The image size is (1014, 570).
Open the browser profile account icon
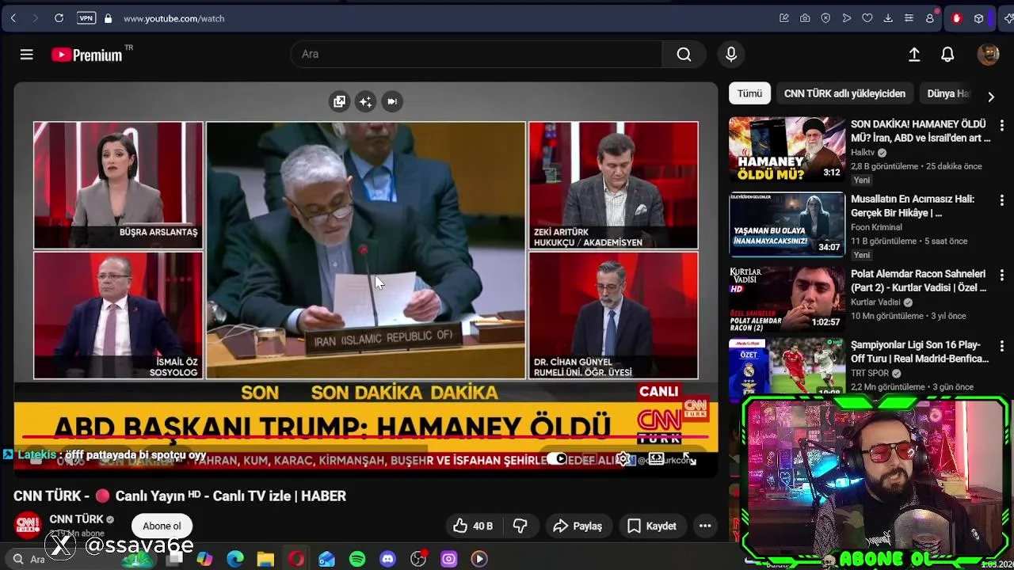tap(930, 18)
